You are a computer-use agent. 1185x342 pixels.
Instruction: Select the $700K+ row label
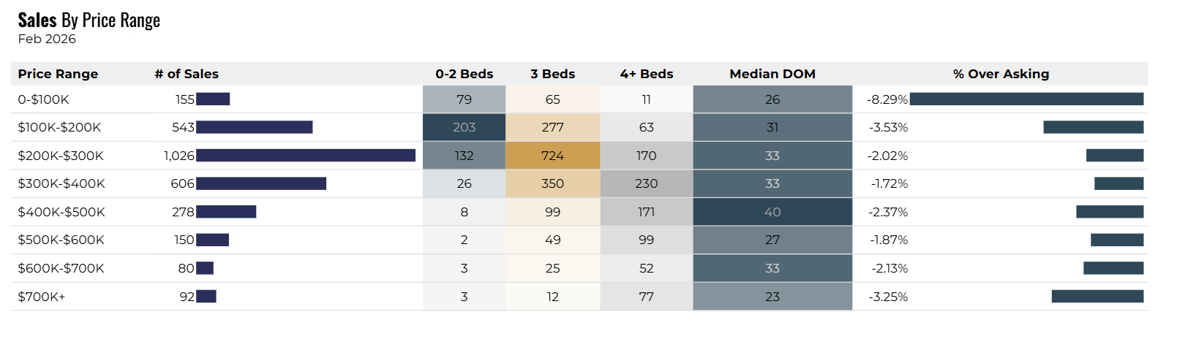coord(42,297)
